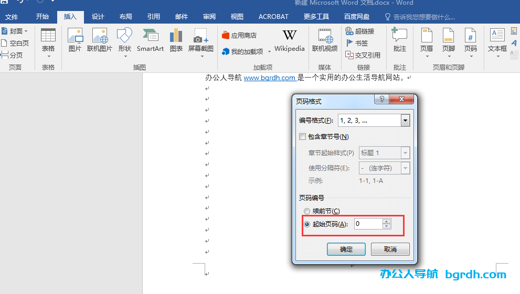Add a bookmark (书签)
The height and width of the screenshot is (294, 520).
point(357,43)
